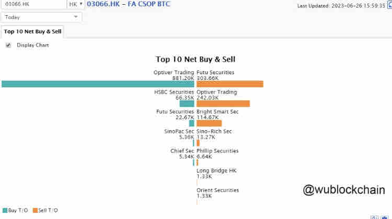Click the 03066.HK stock code input field
The image size is (392, 219).
click(x=33, y=4)
